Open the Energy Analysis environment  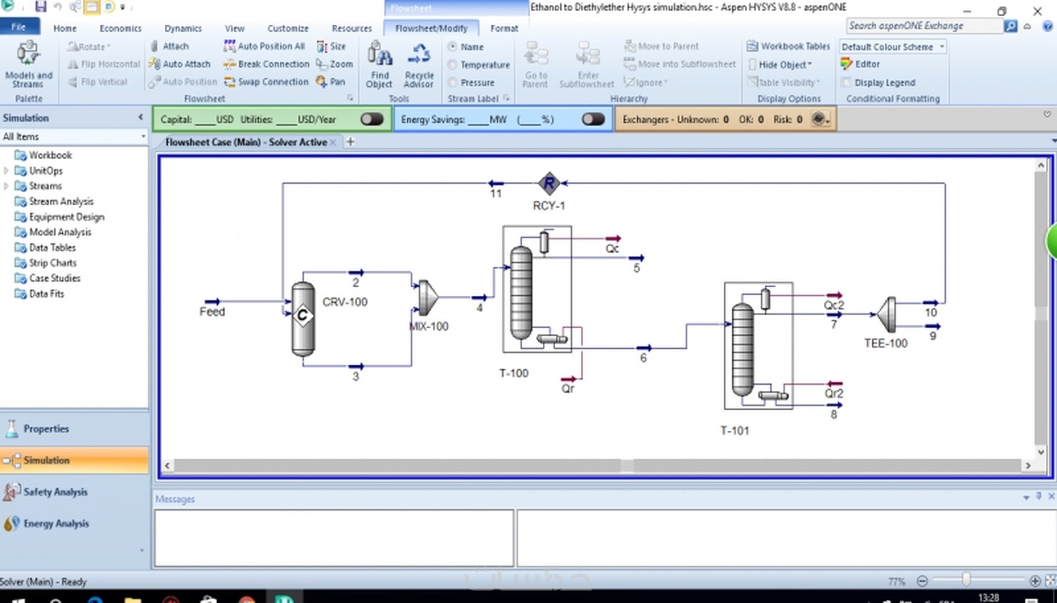point(74,523)
